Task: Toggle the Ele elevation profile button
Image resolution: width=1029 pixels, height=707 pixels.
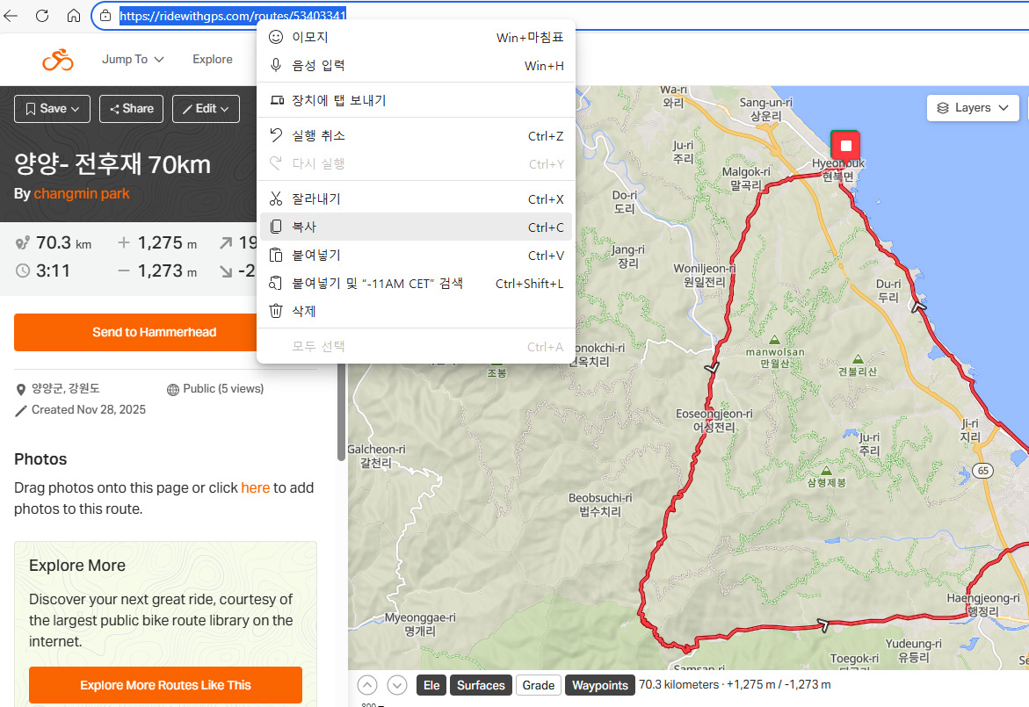Action: coord(431,685)
